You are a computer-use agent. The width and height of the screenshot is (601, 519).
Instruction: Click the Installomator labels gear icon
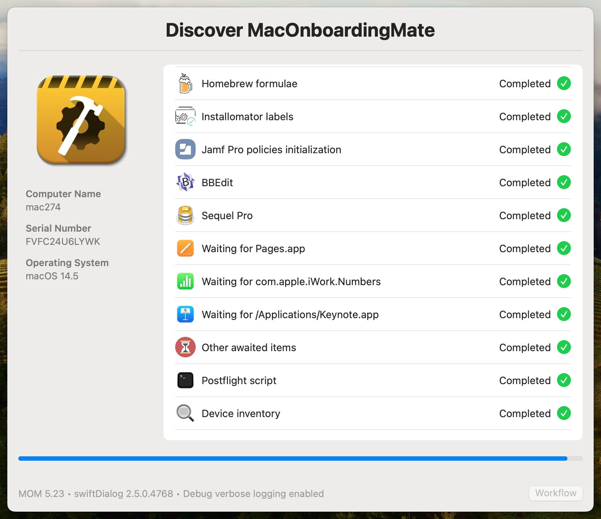[x=185, y=117]
